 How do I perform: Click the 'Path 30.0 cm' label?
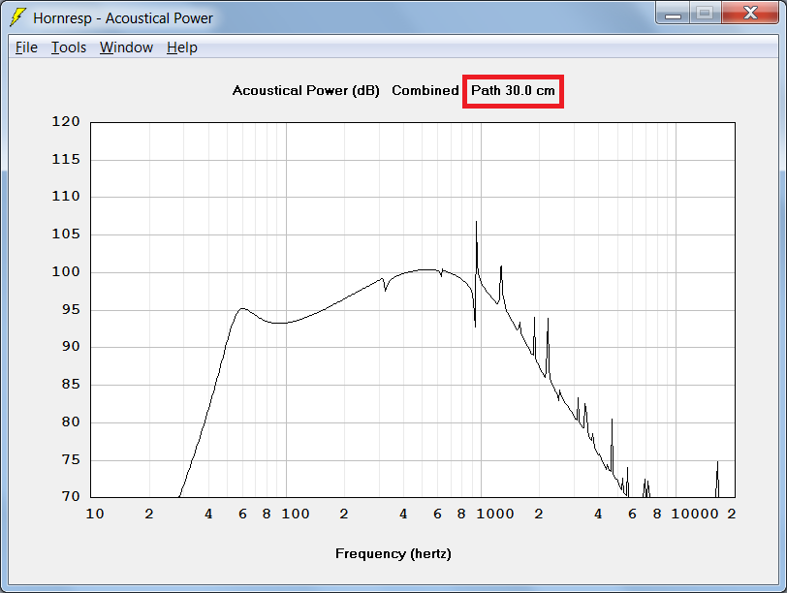[x=513, y=91]
